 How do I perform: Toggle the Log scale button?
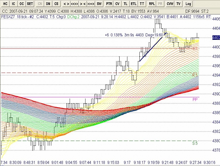188,4
